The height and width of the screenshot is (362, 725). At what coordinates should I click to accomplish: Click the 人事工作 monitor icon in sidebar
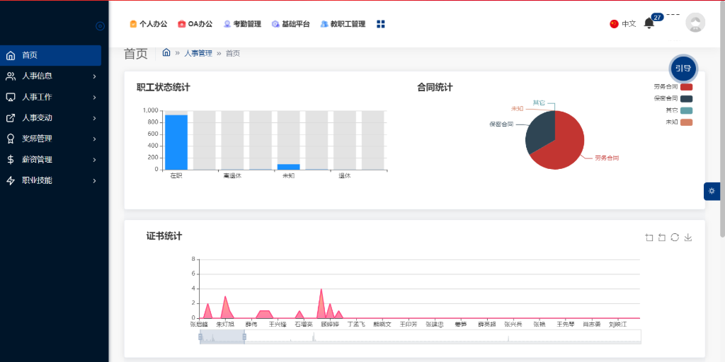point(10,97)
